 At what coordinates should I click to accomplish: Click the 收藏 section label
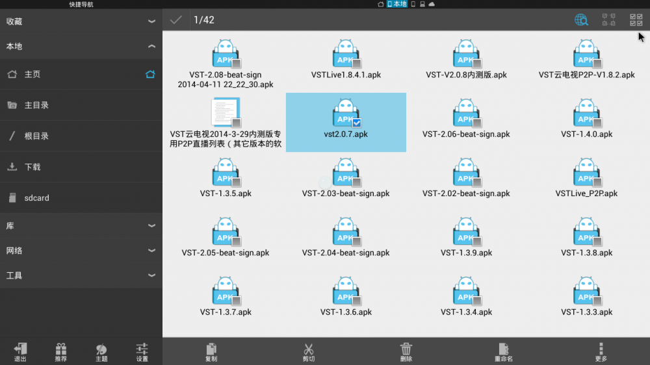pos(14,21)
